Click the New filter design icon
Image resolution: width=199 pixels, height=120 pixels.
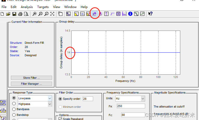[2, 14]
